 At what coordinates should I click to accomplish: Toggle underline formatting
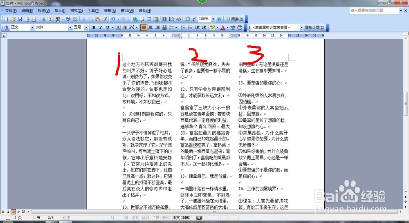point(108,27)
